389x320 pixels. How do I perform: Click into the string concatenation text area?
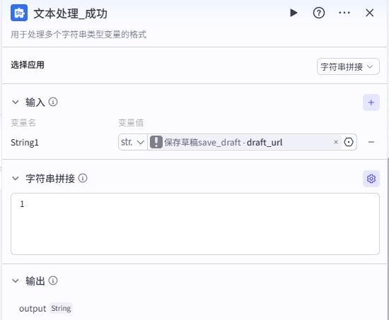coord(195,224)
